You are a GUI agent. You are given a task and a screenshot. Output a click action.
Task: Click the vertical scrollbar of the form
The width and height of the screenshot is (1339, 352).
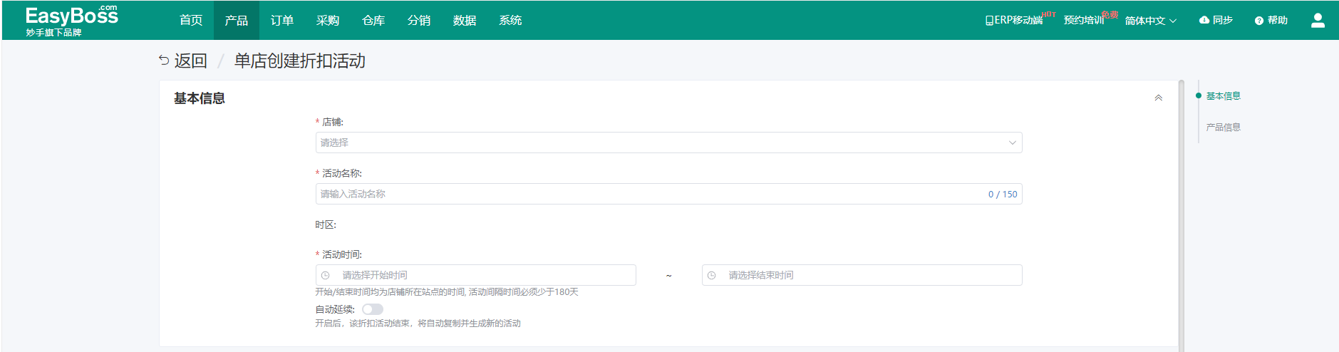(x=1181, y=214)
